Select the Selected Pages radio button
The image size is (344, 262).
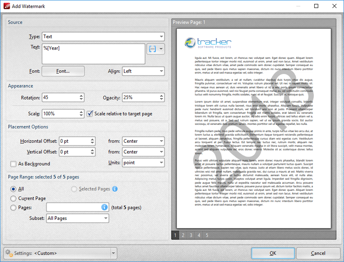[74, 189]
